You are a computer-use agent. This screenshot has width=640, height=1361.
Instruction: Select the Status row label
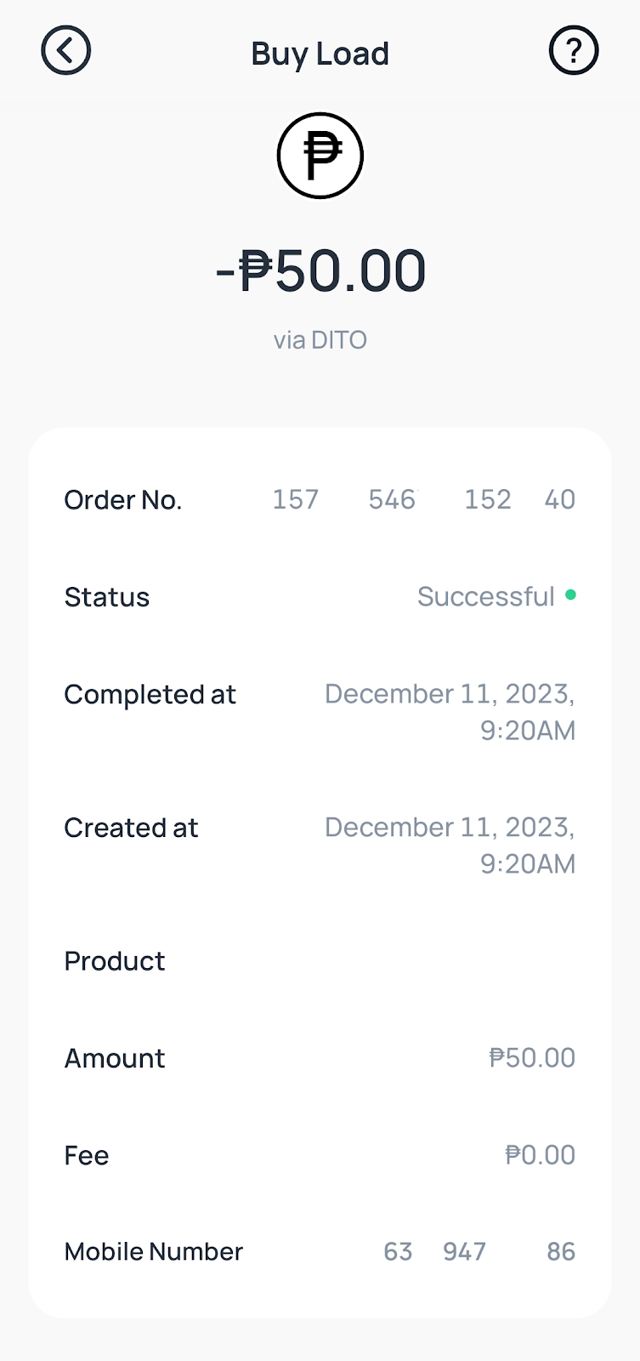107,597
